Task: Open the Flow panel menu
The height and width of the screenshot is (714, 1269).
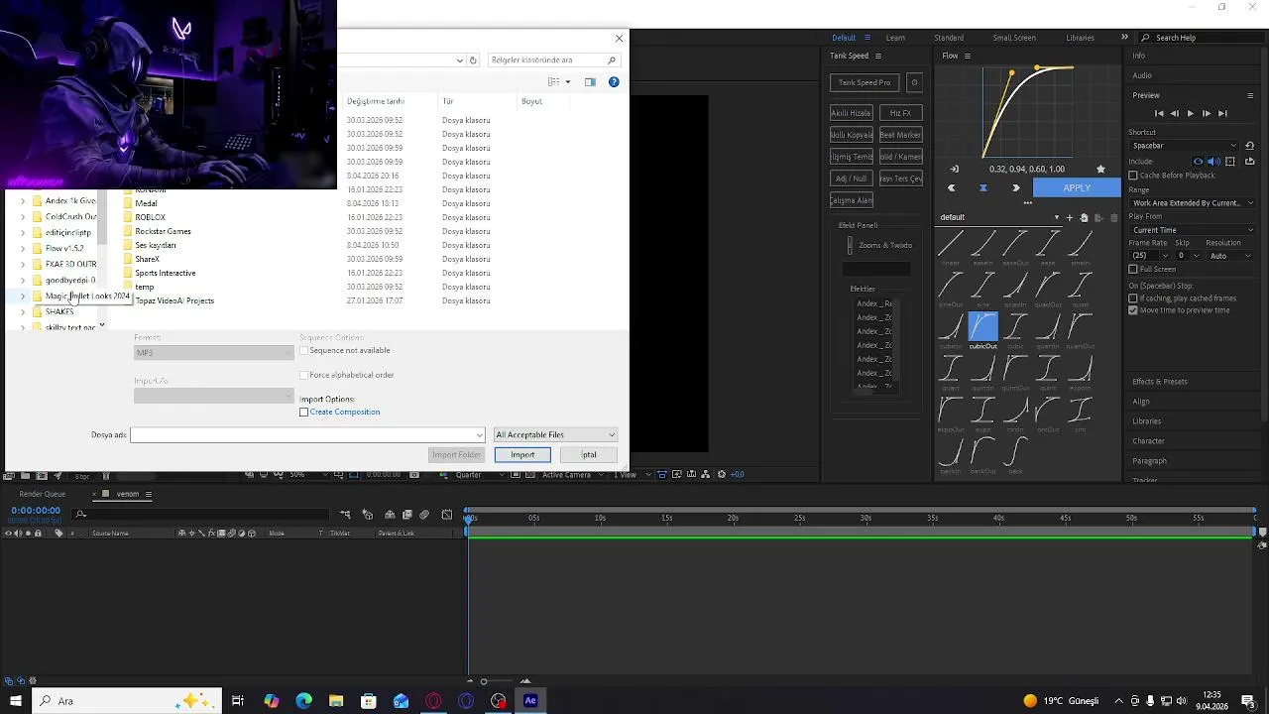Action: pos(968,56)
